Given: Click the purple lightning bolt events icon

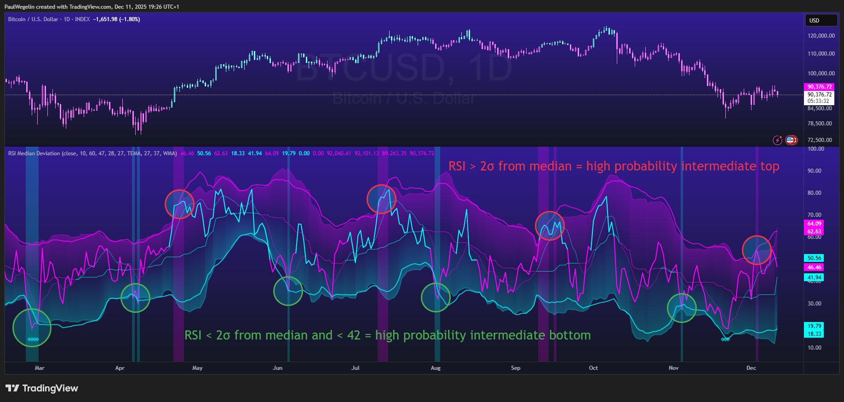Looking at the screenshot, I should pos(777,140).
